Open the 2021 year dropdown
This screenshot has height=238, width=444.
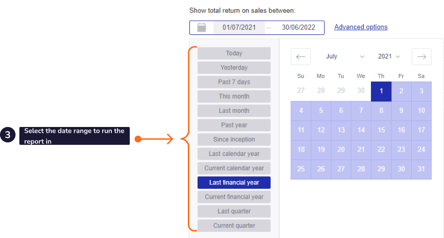tap(389, 56)
